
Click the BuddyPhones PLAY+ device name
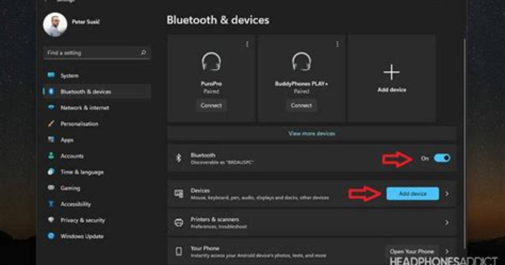pyautogui.click(x=301, y=84)
